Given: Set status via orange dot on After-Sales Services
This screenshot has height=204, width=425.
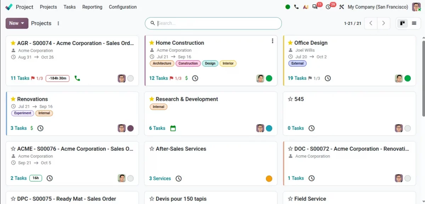Looking at the screenshot, I should pyautogui.click(x=269, y=178).
